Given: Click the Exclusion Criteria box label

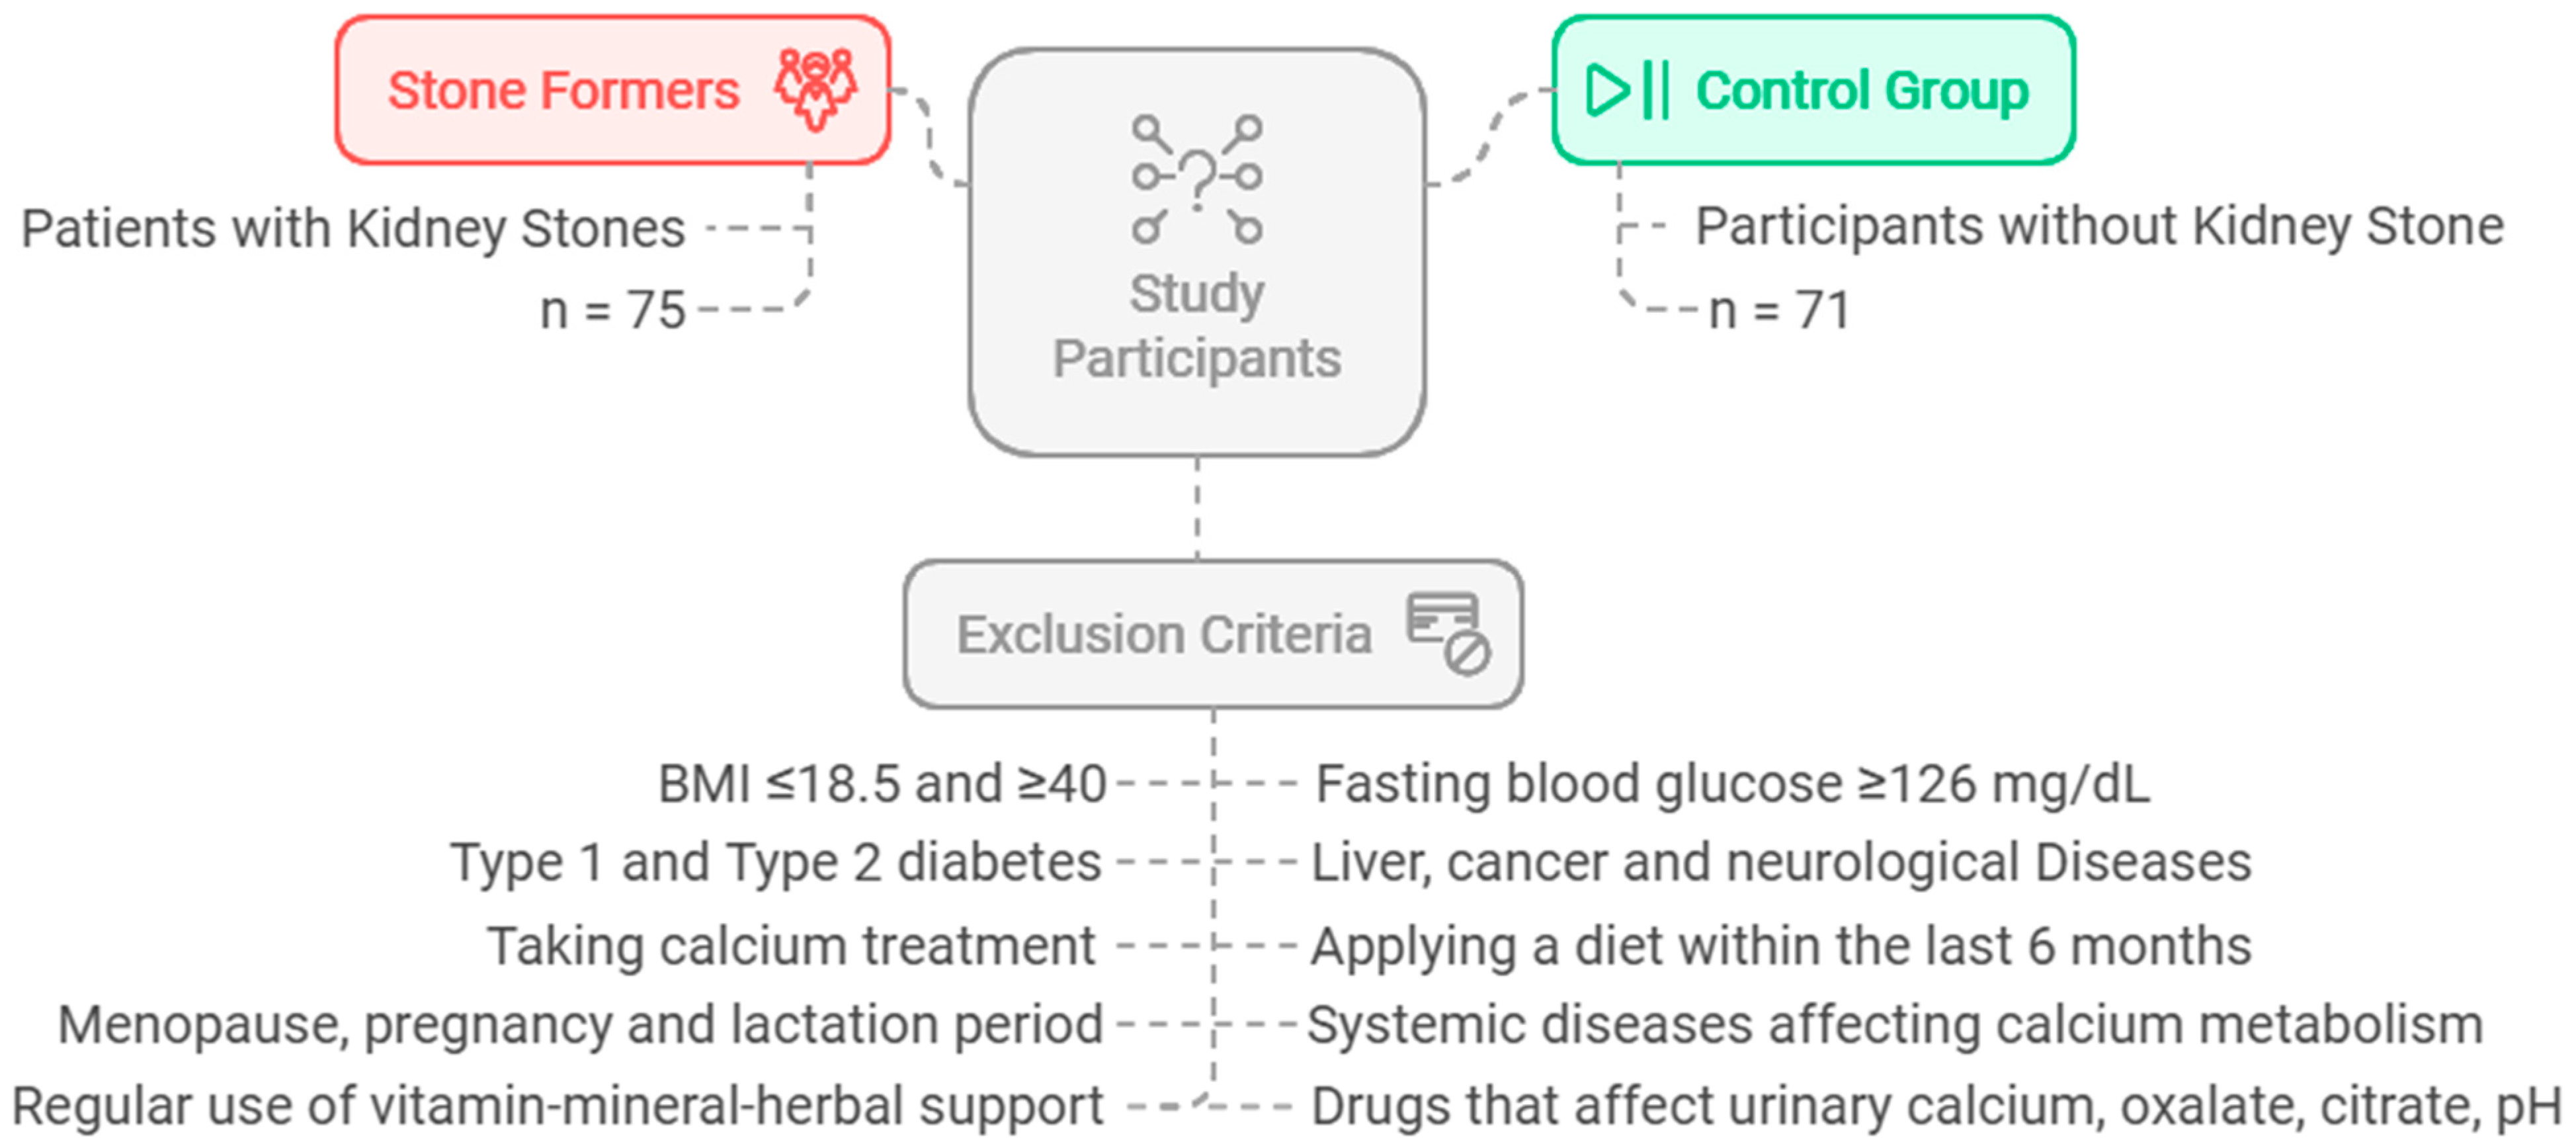Looking at the screenshot, I should [1164, 635].
